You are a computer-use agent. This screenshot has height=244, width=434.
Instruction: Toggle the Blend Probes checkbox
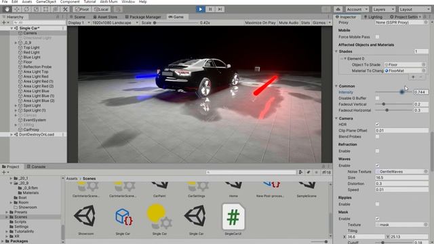(377, 137)
